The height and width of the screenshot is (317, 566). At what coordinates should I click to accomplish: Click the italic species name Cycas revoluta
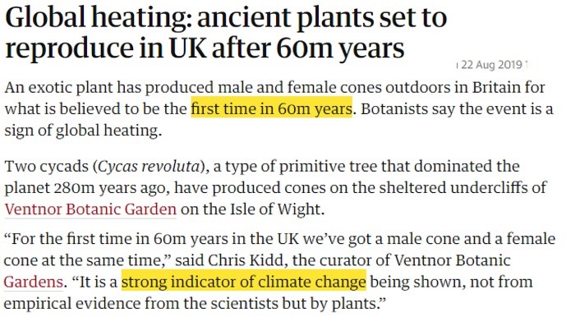pos(149,167)
